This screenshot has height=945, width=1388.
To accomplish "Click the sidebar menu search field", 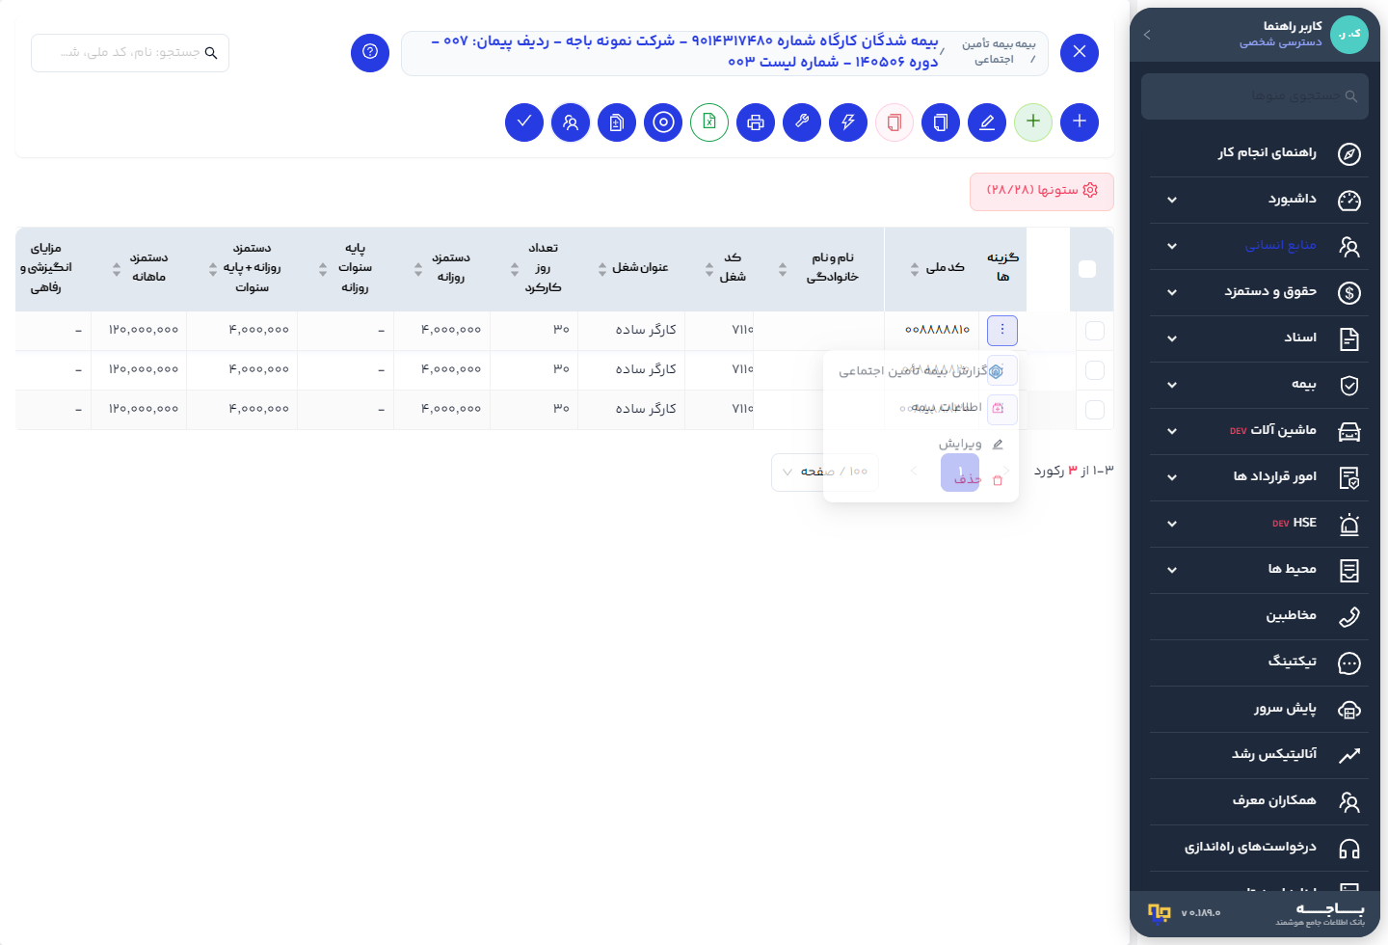I will (1255, 96).
